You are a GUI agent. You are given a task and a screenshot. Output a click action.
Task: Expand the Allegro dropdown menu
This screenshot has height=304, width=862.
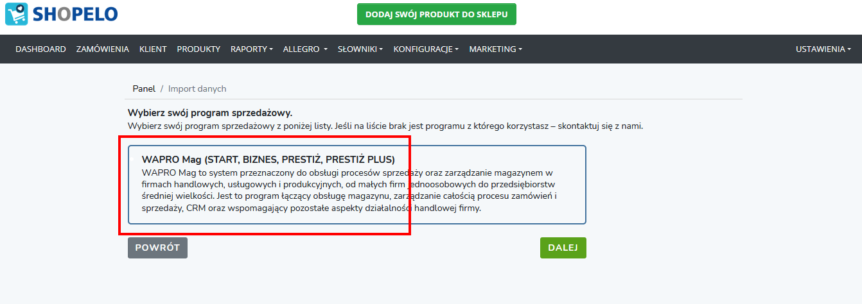click(x=305, y=49)
